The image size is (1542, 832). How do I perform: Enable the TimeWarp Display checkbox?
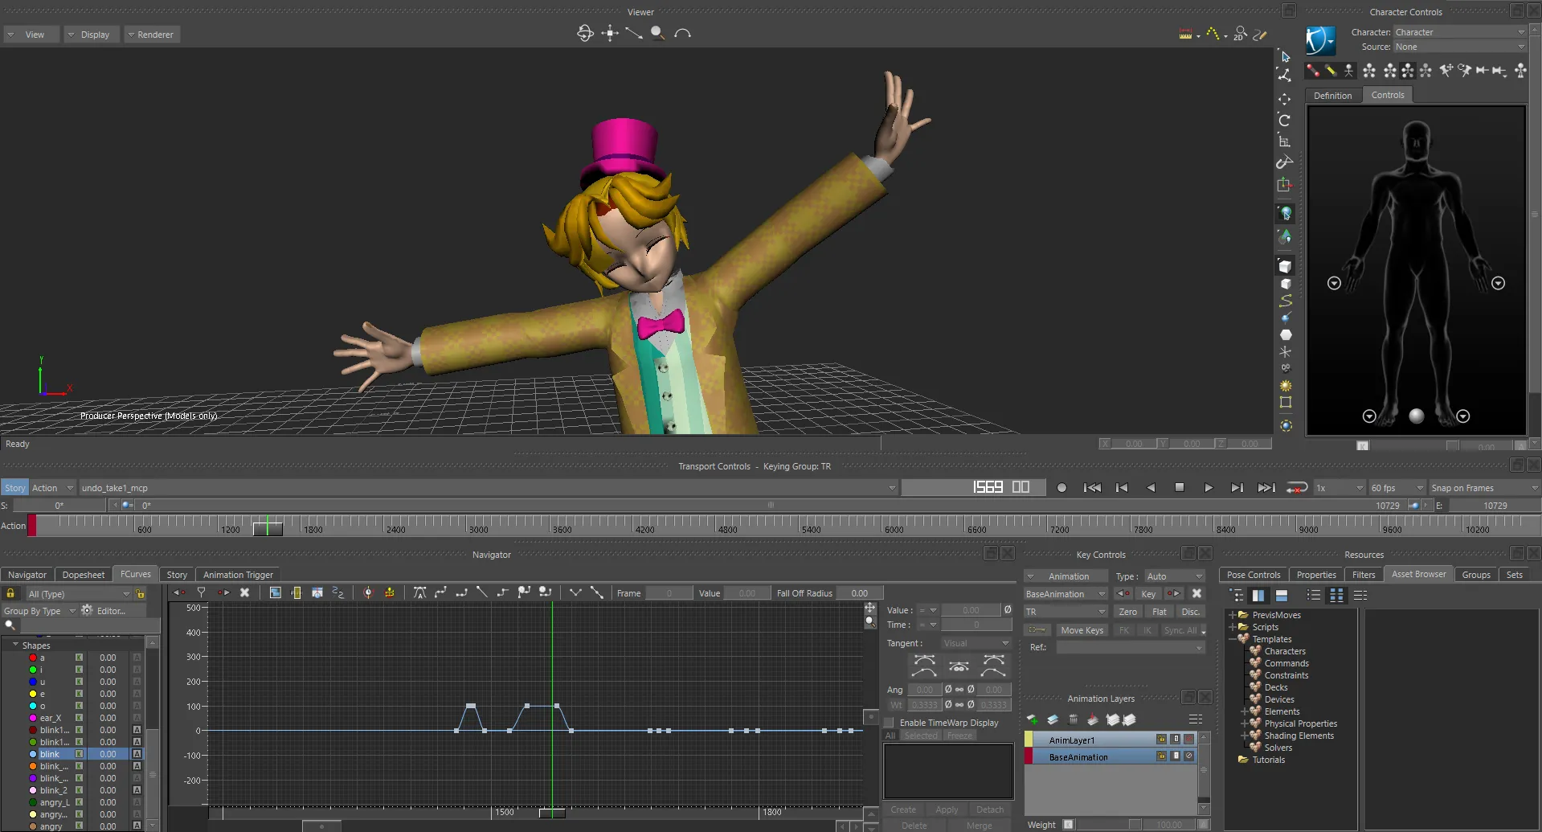point(890,723)
